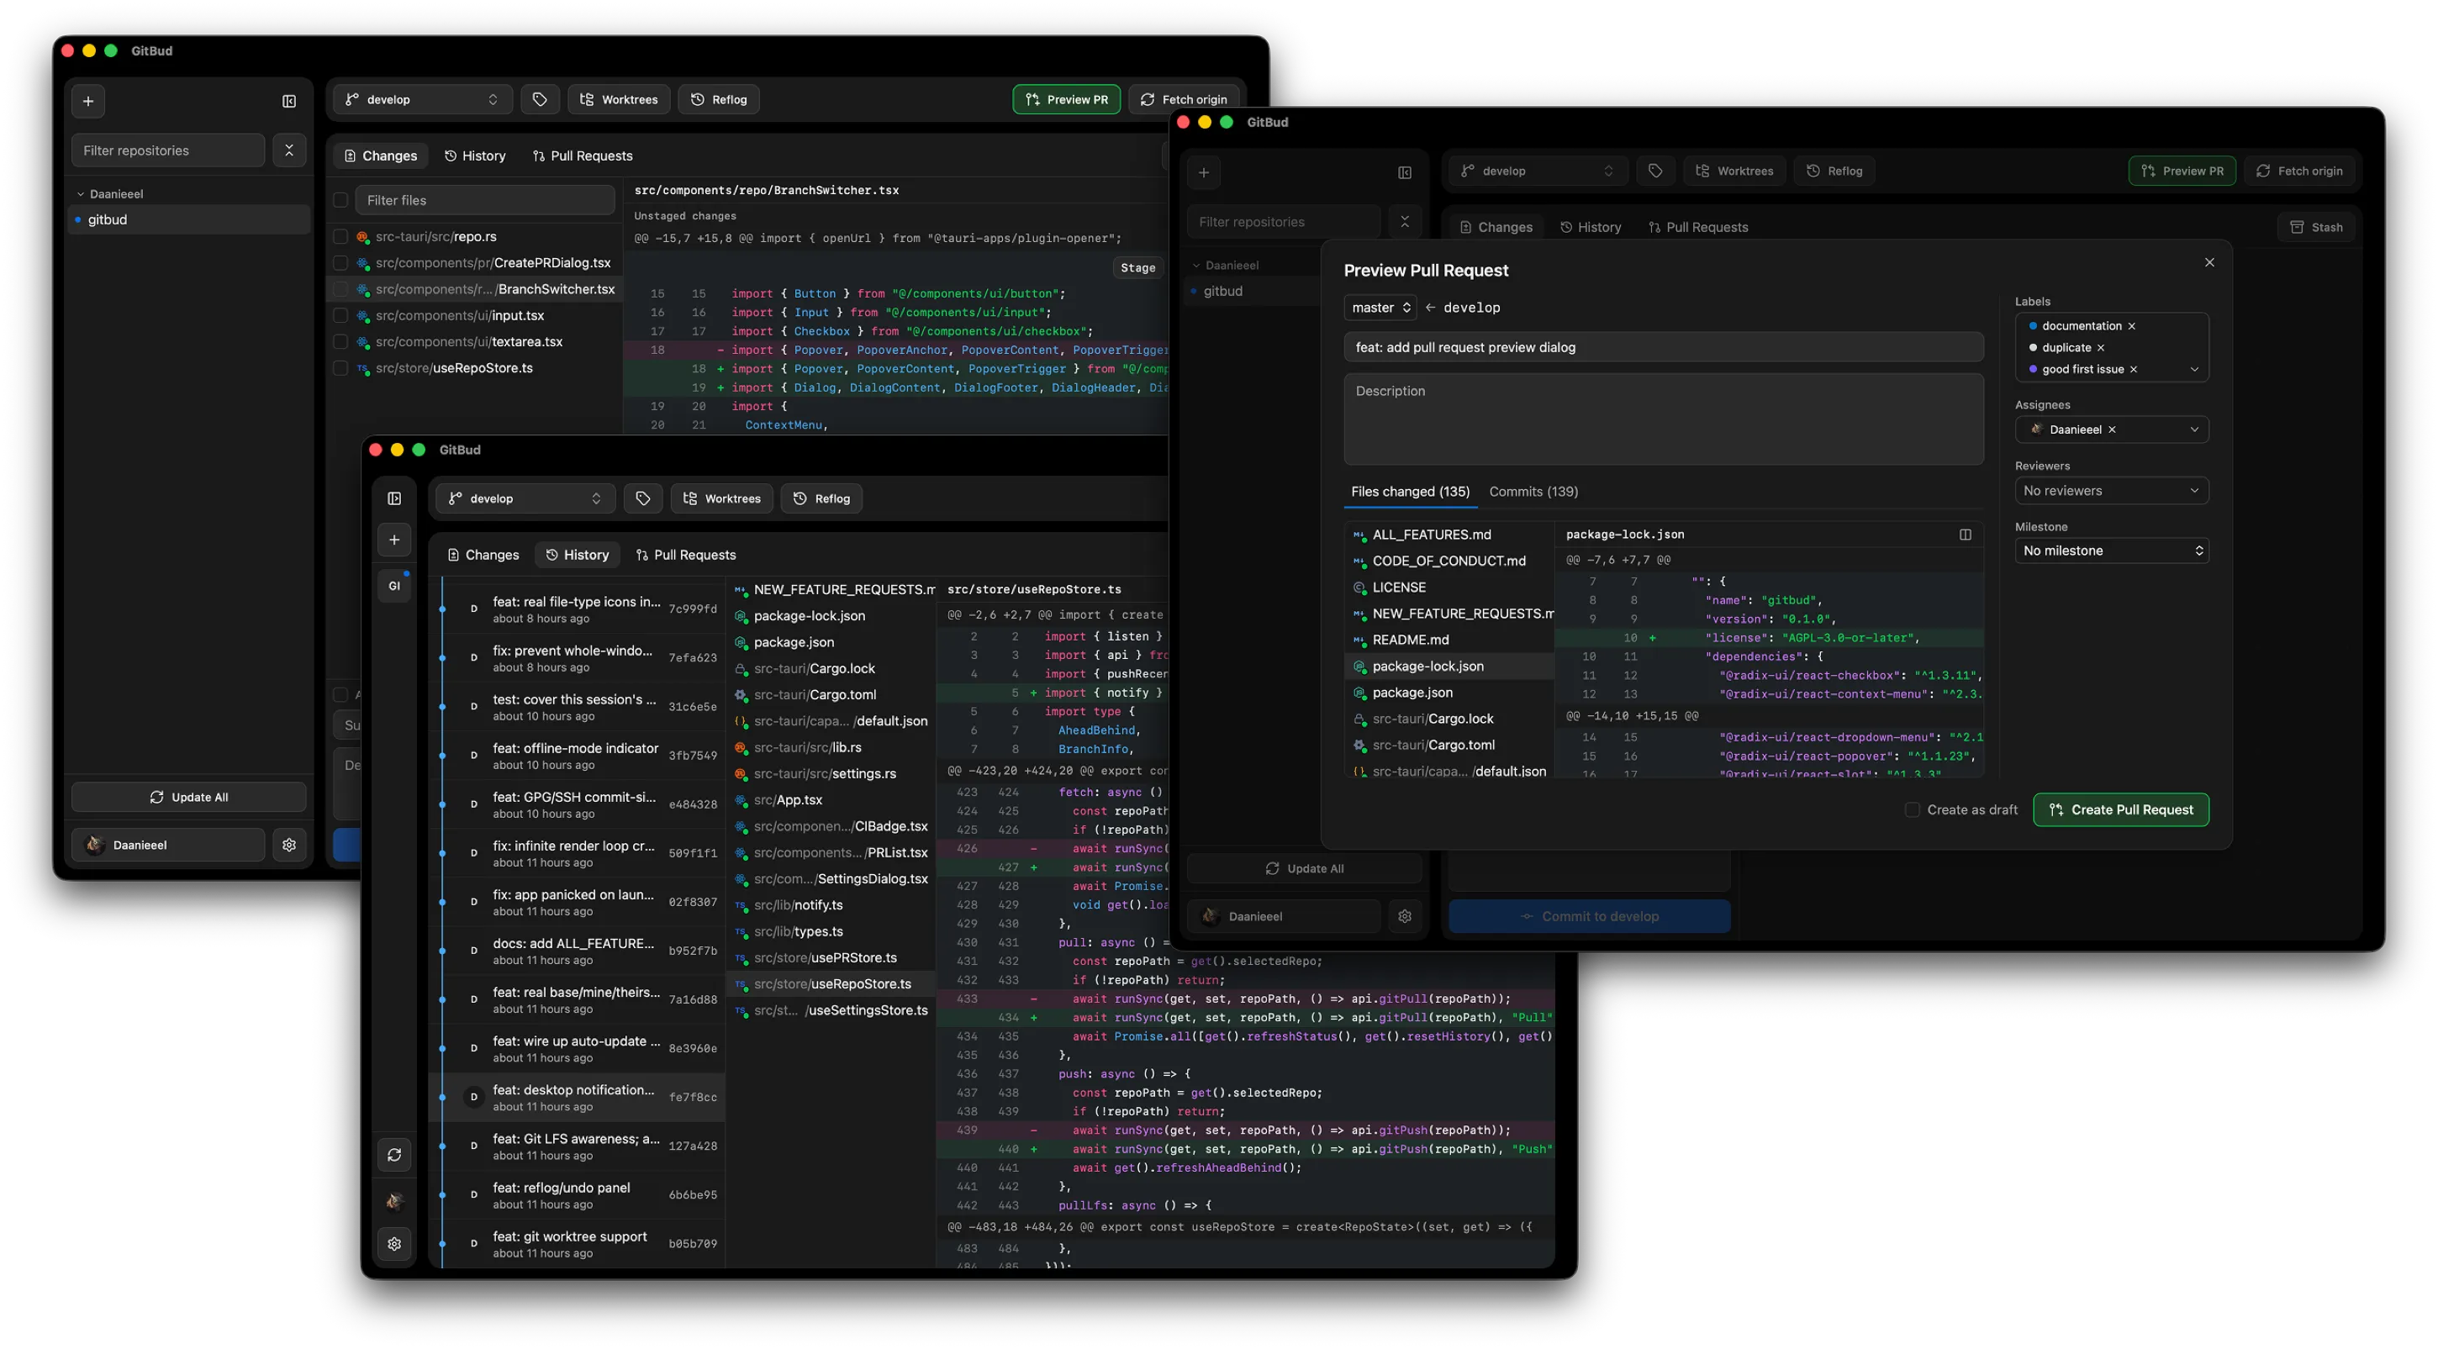Click Update All in the rear Changes window
The height and width of the screenshot is (1349, 2438).
188,798
